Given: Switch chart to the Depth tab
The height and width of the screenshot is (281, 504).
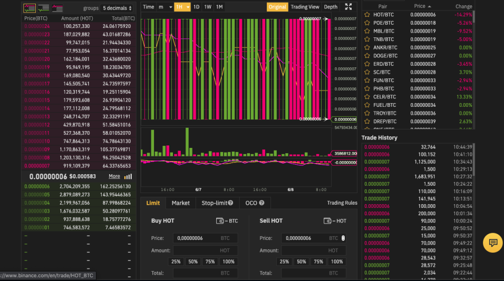Looking at the screenshot, I should pyautogui.click(x=331, y=7).
